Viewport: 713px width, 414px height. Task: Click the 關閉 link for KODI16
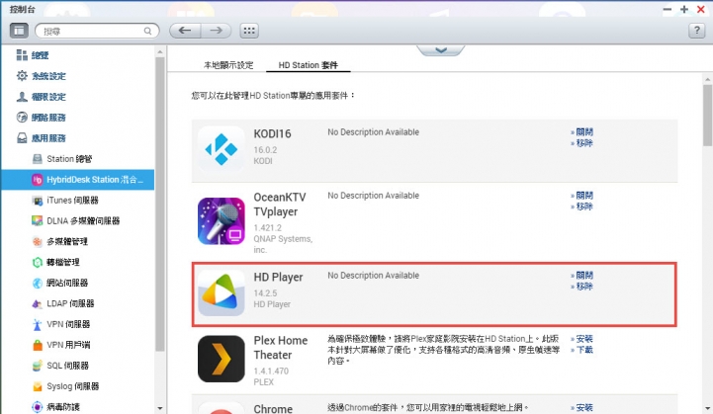[582, 132]
